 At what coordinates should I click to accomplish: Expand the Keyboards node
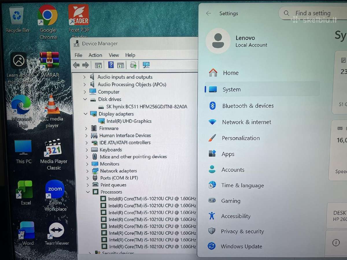click(x=87, y=150)
